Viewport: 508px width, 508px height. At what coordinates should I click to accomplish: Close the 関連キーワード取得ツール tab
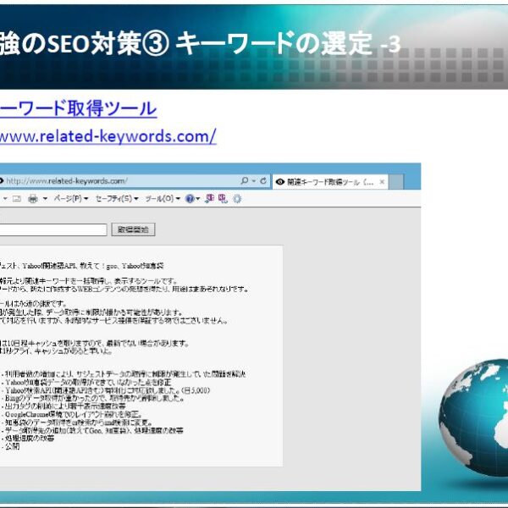pyautogui.click(x=382, y=181)
